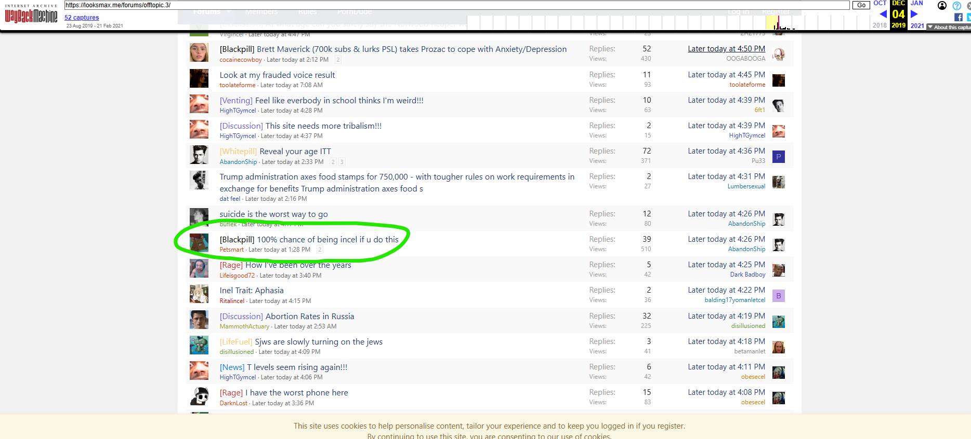Expand the About this capture panel
The width and height of the screenshot is (971, 439).
[949, 27]
